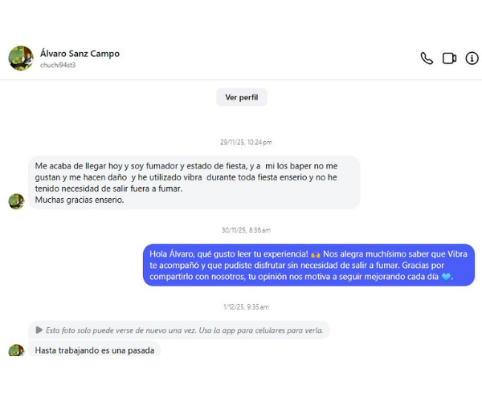This screenshot has width=482, height=401.
Task: Open conversation info panel
Action: coord(472,59)
